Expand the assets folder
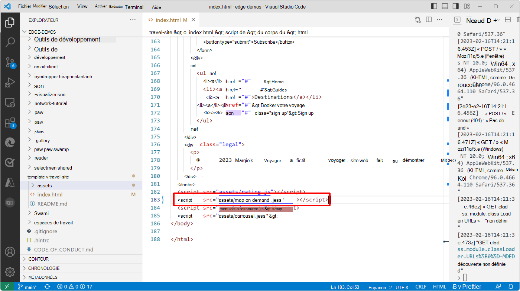This screenshot has width=520, height=291. coord(45,185)
